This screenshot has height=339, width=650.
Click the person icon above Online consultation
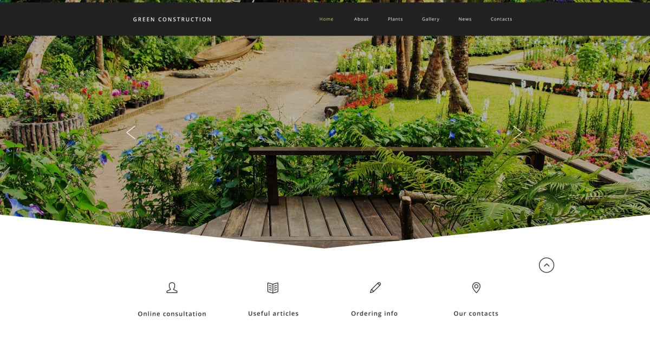point(172,288)
